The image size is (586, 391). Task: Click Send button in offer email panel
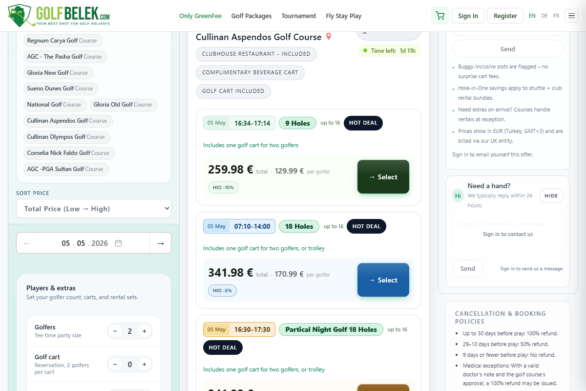508,49
